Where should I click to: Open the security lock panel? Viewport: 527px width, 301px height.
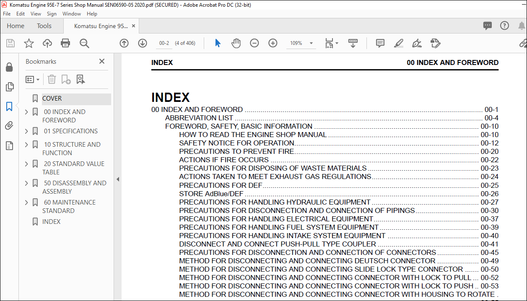(x=9, y=67)
